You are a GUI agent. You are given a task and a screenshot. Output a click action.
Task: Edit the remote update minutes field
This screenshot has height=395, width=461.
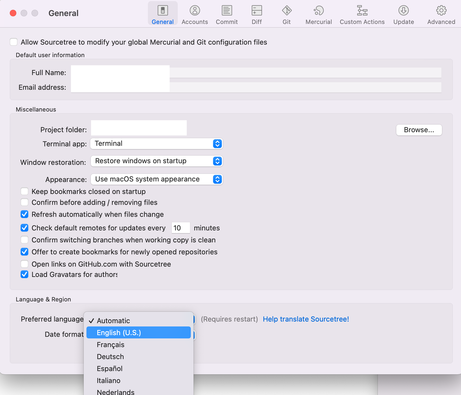tap(181, 228)
